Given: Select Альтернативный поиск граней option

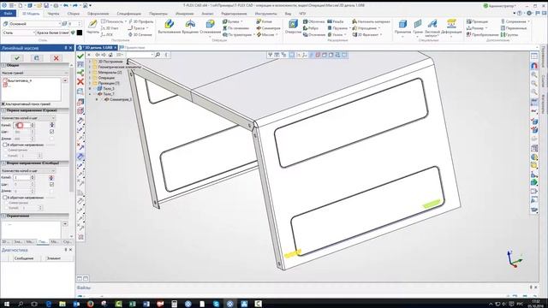Looking at the screenshot, I should click(27, 104).
